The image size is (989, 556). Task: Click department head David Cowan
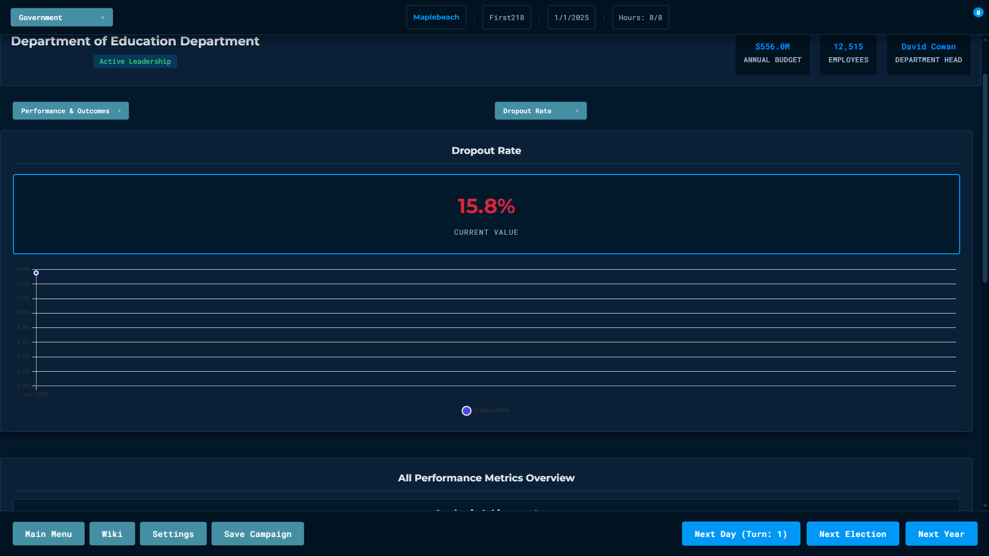[x=928, y=47]
